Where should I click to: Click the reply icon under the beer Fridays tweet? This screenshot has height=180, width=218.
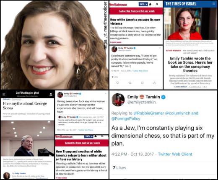point(117,82)
